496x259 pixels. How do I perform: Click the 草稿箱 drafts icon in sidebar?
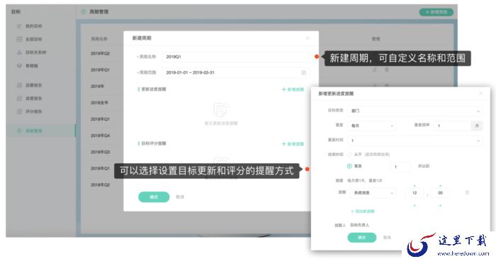(19, 65)
